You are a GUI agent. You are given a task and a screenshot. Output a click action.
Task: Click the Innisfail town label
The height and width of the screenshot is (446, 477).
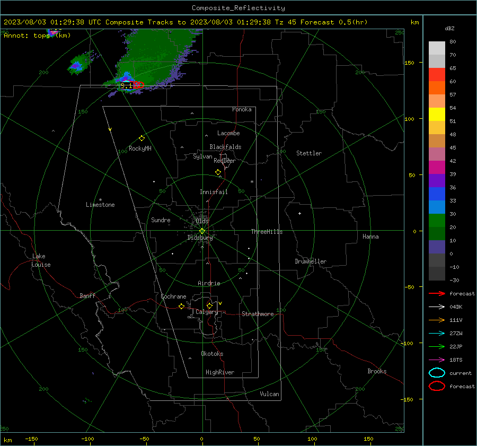coord(214,192)
